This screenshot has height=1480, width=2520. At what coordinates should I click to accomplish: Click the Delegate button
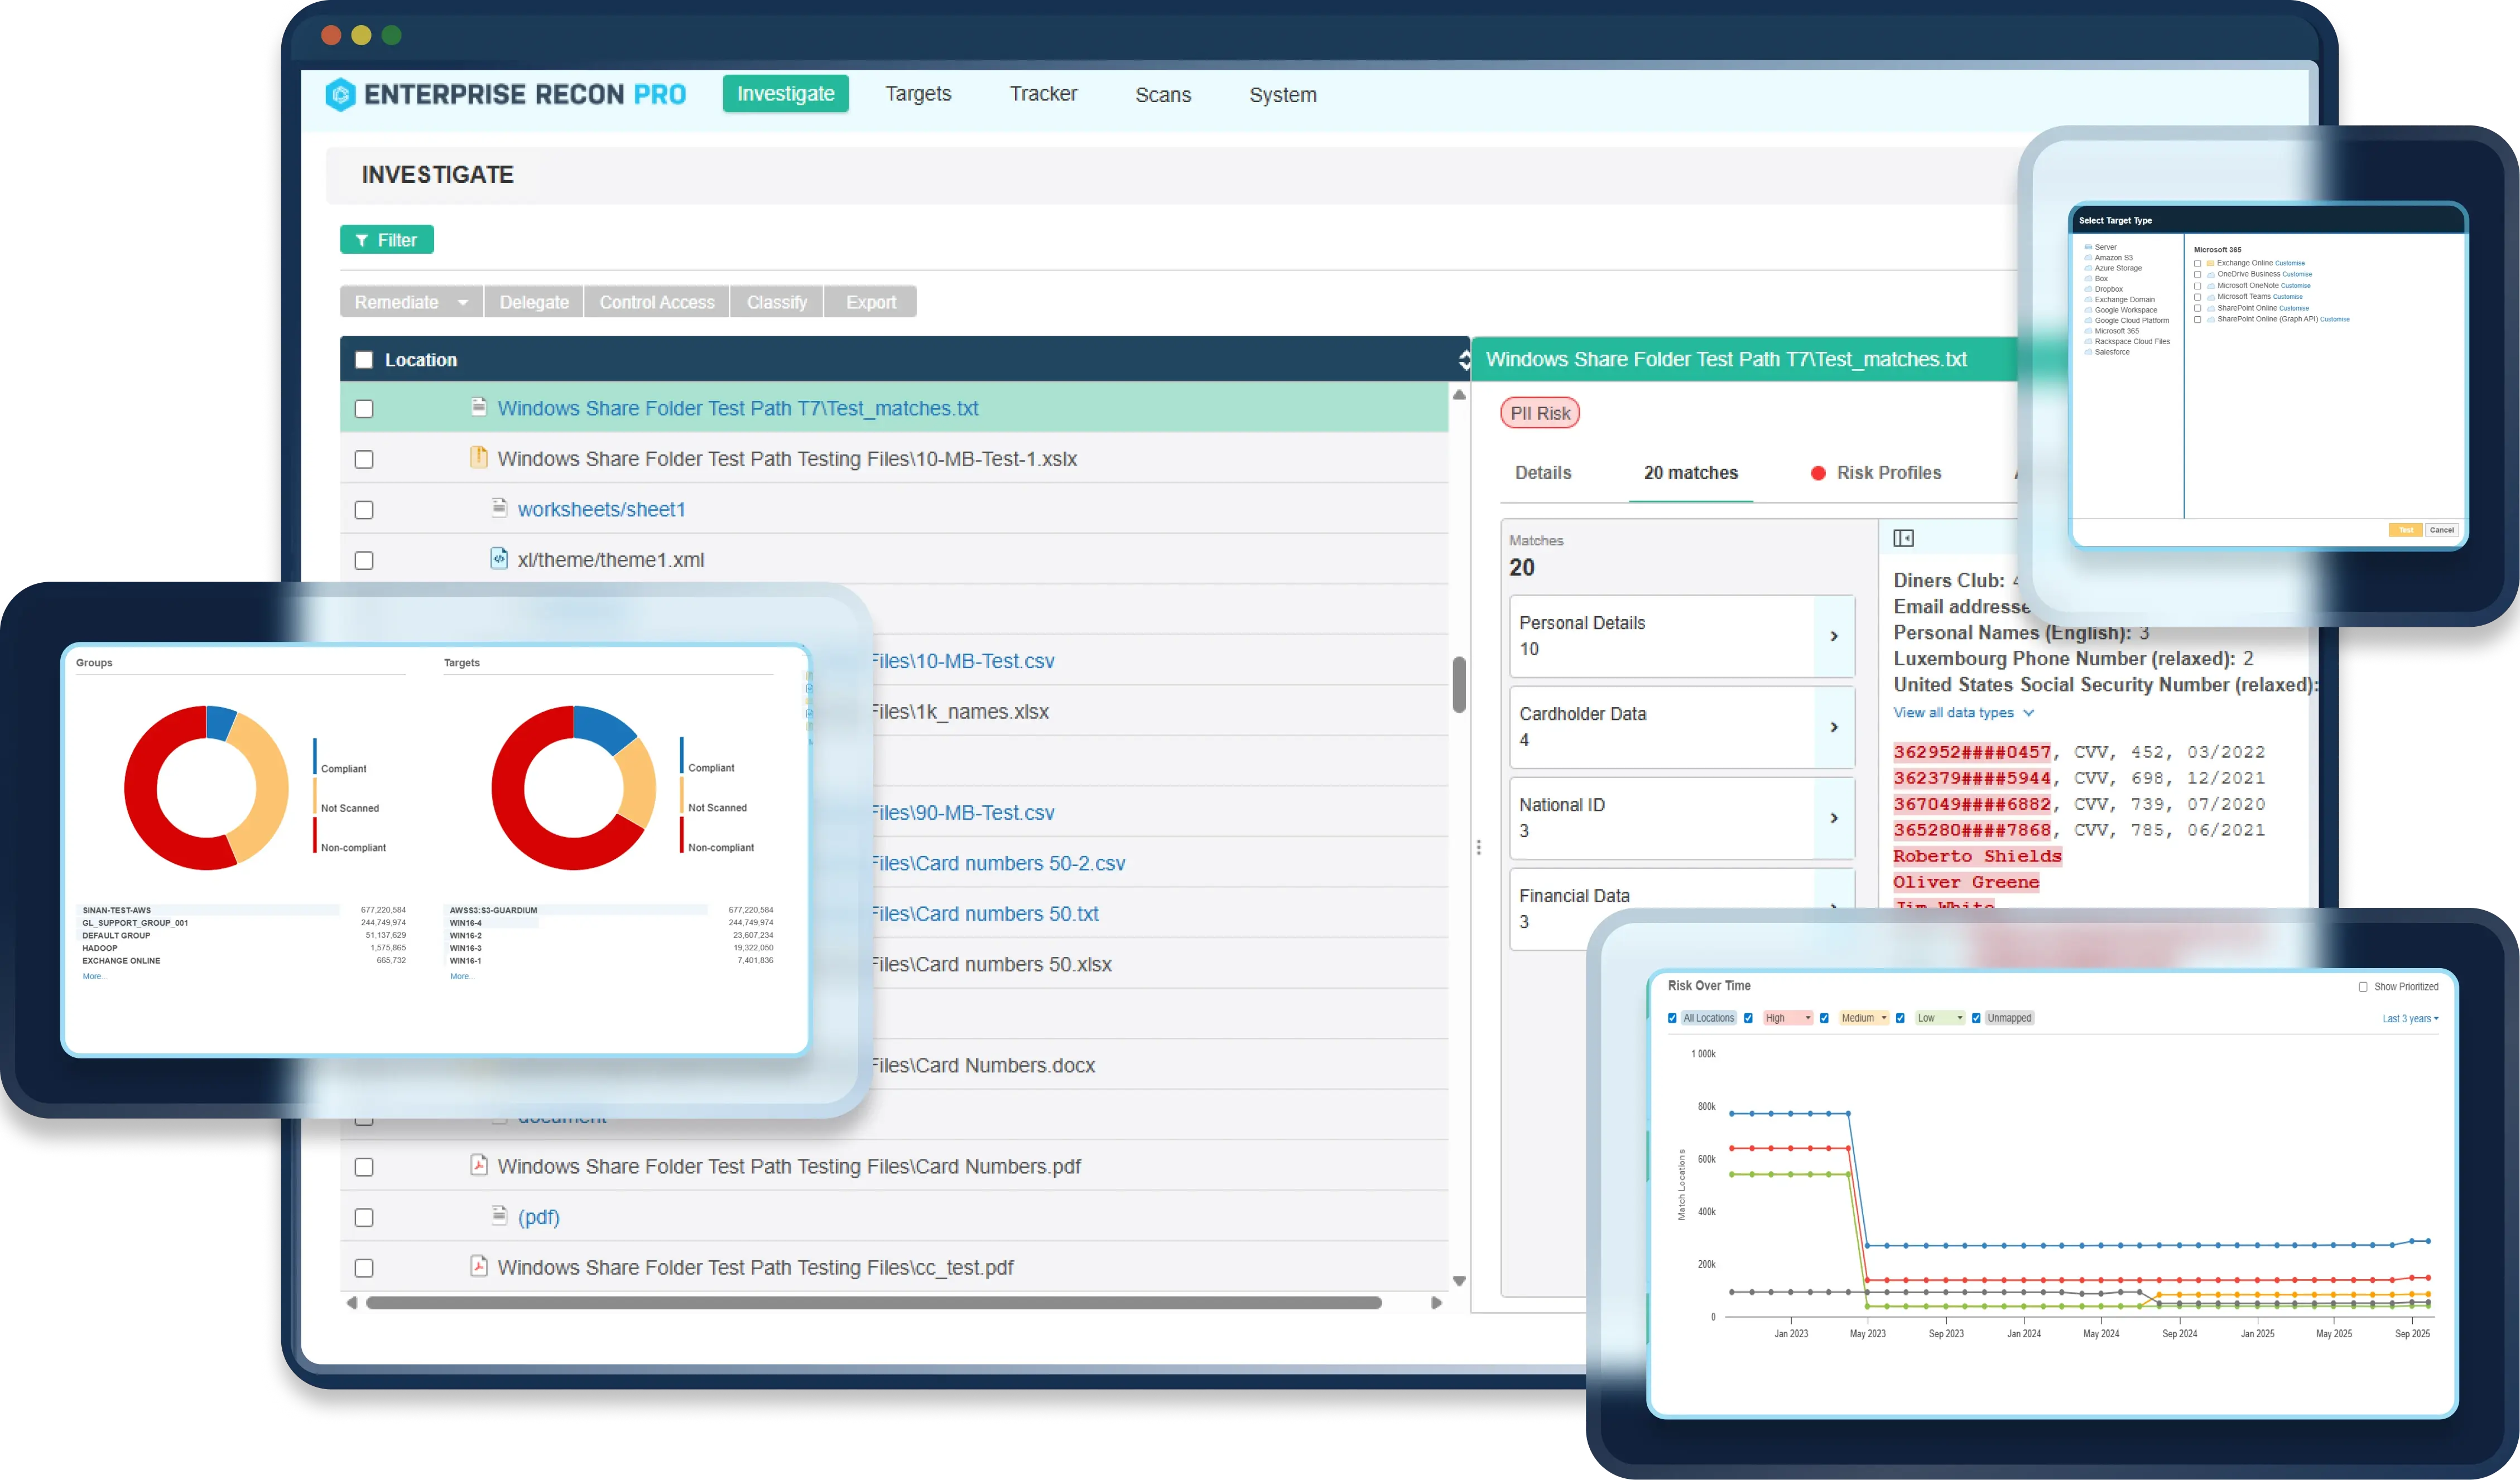click(533, 302)
